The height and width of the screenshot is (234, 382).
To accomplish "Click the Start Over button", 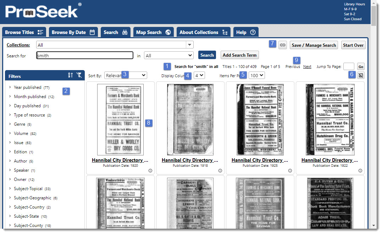I will (x=353, y=45).
